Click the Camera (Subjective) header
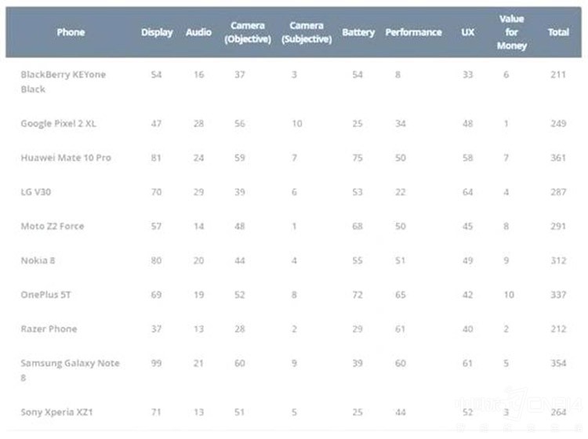This screenshot has height=439, width=588. (307, 32)
